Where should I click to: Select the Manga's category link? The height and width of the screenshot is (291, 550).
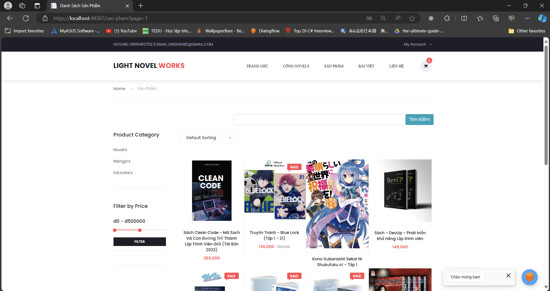click(122, 161)
